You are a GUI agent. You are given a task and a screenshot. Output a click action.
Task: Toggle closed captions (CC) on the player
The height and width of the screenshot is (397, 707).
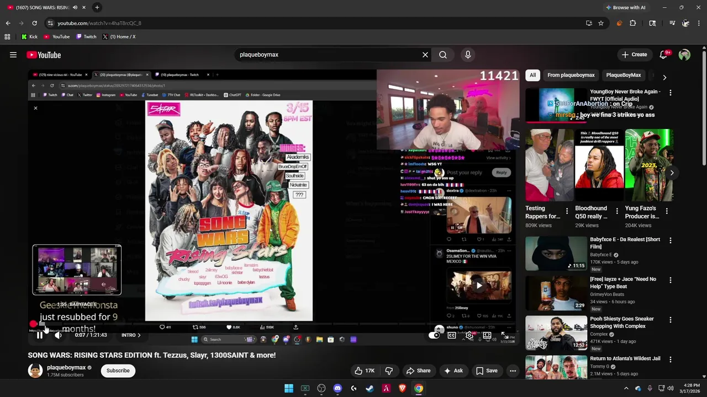452,335
